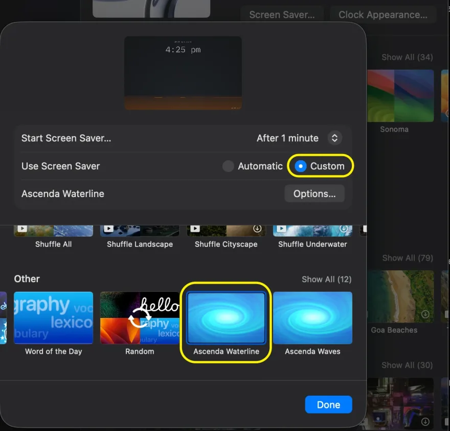Click the Other section heading
The image size is (450, 431).
pos(27,278)
